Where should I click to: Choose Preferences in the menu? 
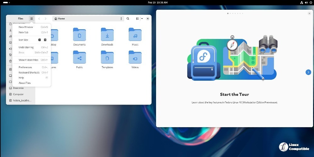click(x=25, y=67)
